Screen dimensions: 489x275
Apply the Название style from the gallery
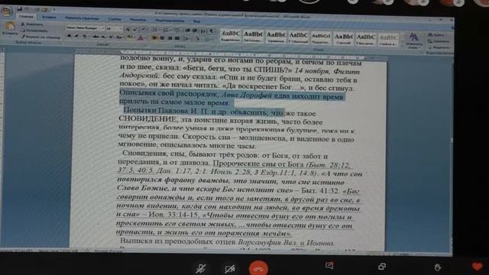pyautogui.click(x=276, y=37)
